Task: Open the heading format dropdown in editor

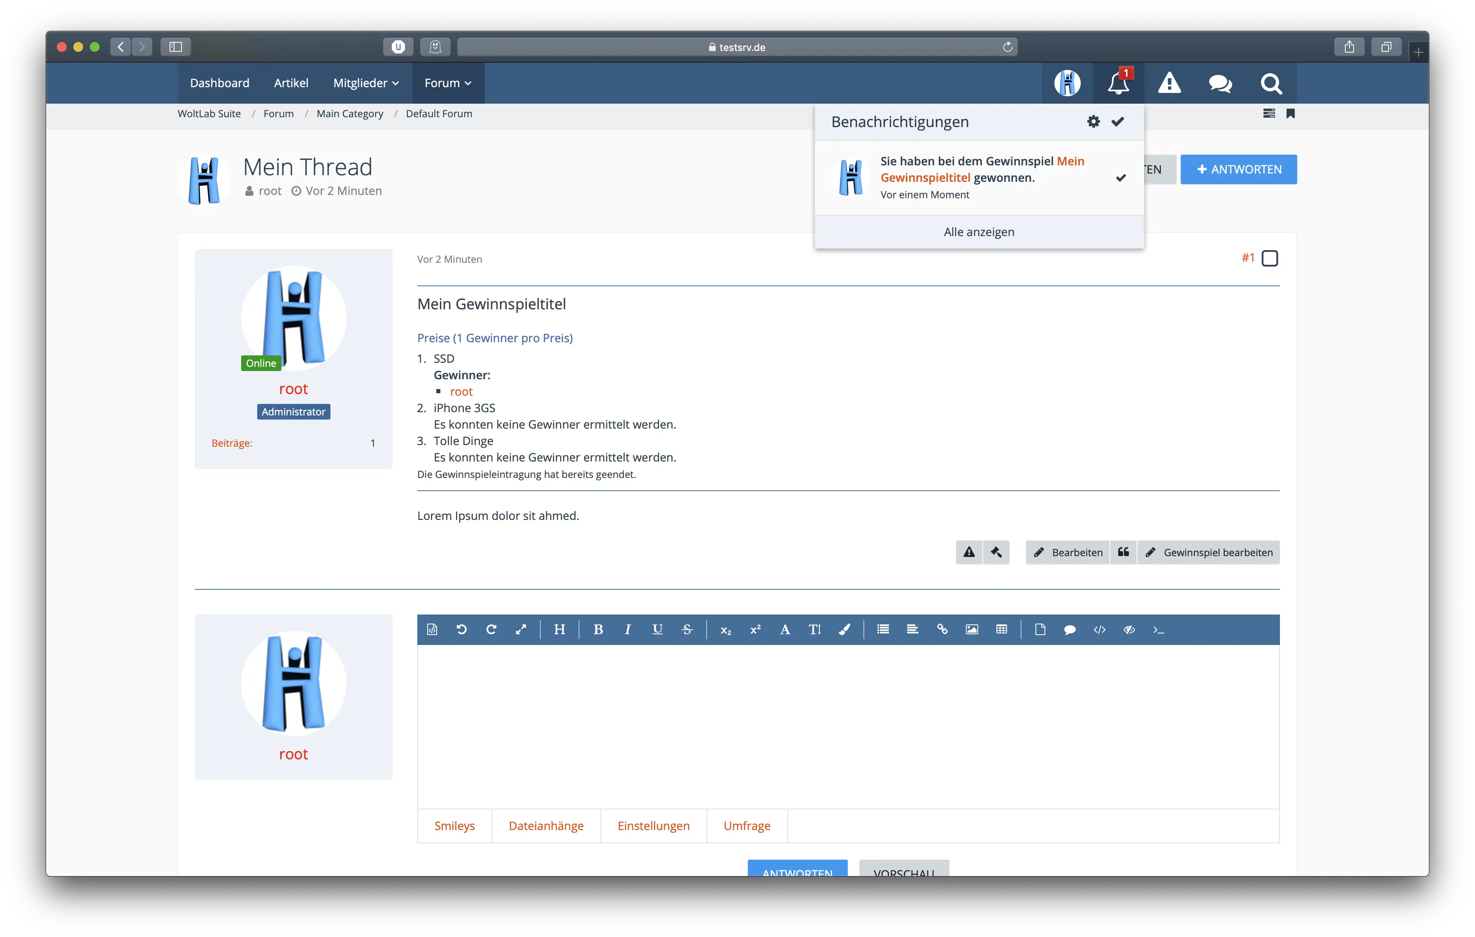Action: pyautogui.click(x=559, y=629)
